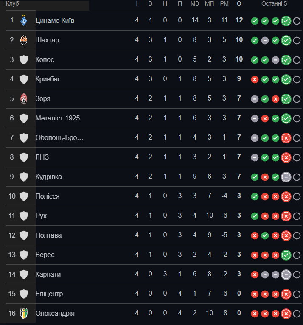Click the Зоря team crest
The image size is (303, 325).
click(x=24, y=99)
